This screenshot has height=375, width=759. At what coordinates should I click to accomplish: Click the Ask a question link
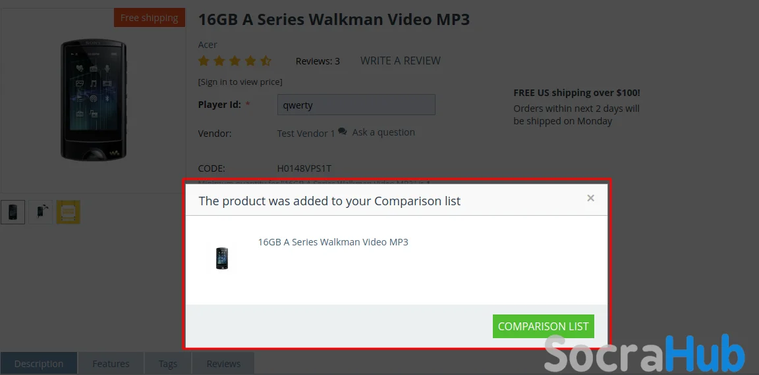coord(383,132)
